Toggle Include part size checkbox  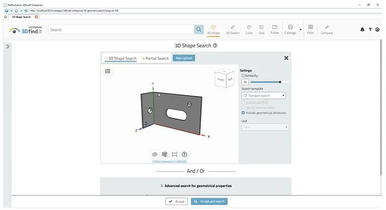click(243, 102)
